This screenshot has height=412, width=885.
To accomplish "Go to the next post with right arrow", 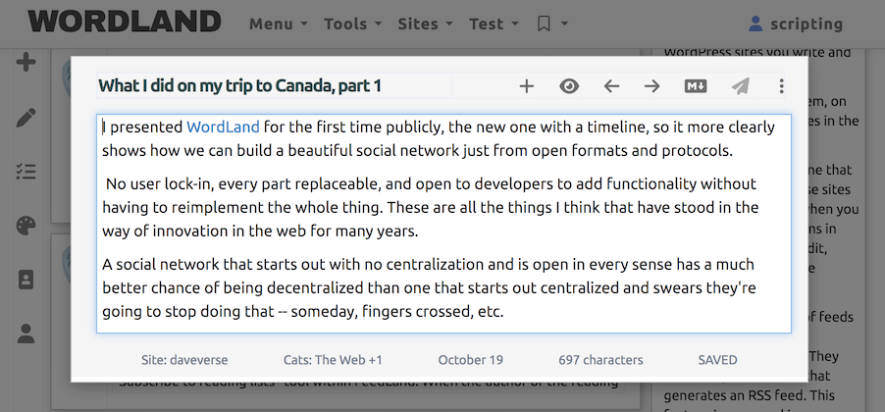I will click(x=652, y=86).
